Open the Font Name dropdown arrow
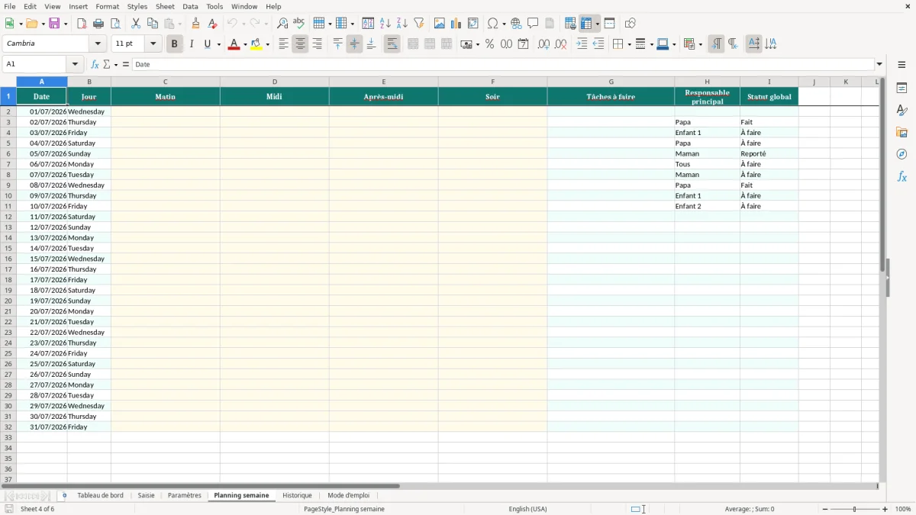This screenshot has height=515, width=916. (x=98, y=44)
